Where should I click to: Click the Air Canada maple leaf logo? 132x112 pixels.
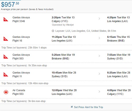pyautogui.click(x=6, y=92)
